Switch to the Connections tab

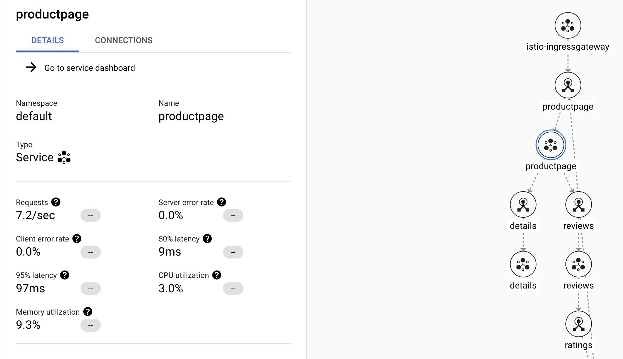(x=124, y=40)
